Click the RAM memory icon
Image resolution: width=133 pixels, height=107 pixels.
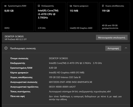click(5, 6)
